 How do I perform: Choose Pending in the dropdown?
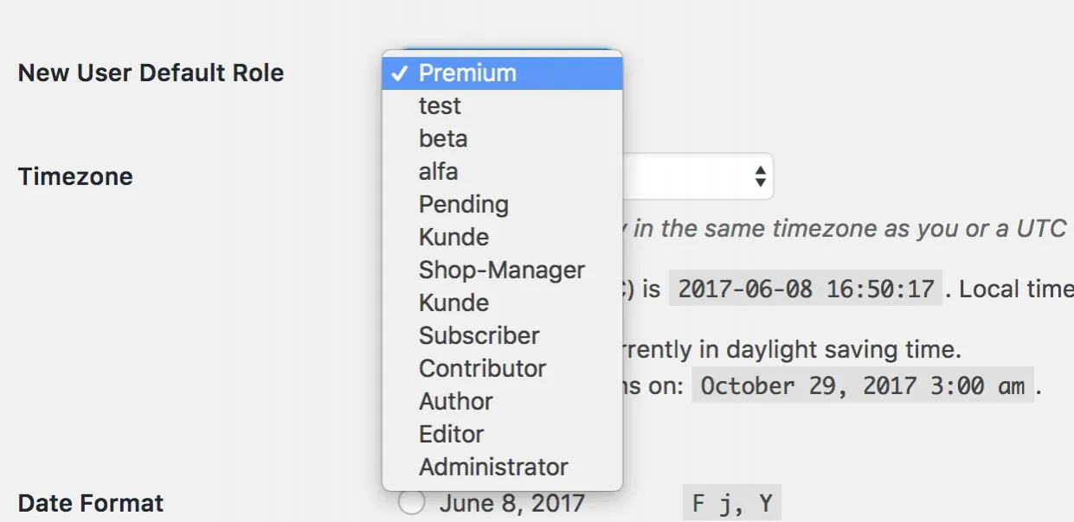coord(502,204)
